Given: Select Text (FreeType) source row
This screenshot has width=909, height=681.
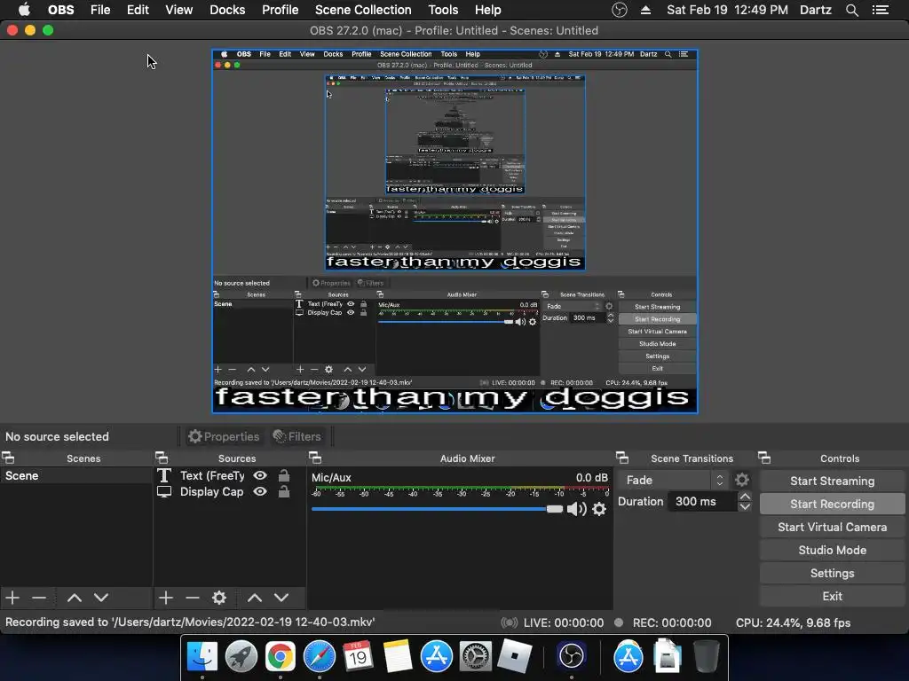Looking at the screenshot, I should click(229, 475).
